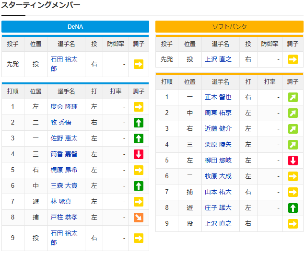This screenshot has height=253, width=305.
Task: Click the green up arrow beside 庄子 雄大
Action: (293, 208)
